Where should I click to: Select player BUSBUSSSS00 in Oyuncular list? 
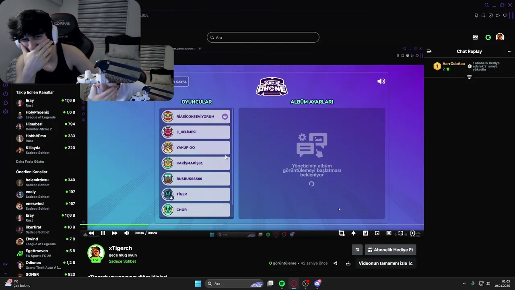coord(196,178)
